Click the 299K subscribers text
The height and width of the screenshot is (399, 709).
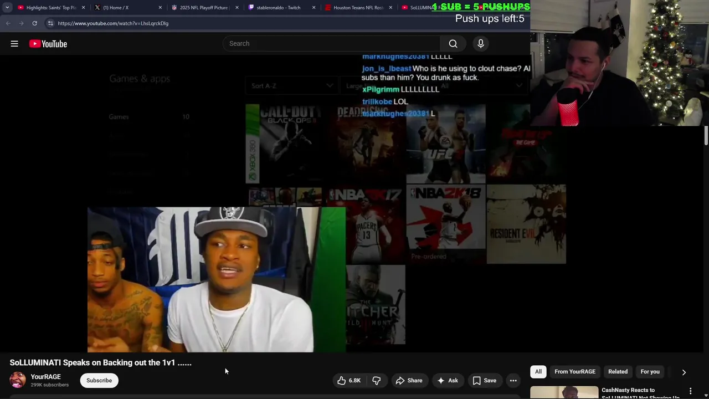[50, 385]
